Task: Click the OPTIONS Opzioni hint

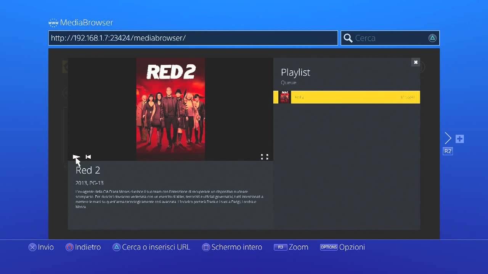Action: pos(342,247)
